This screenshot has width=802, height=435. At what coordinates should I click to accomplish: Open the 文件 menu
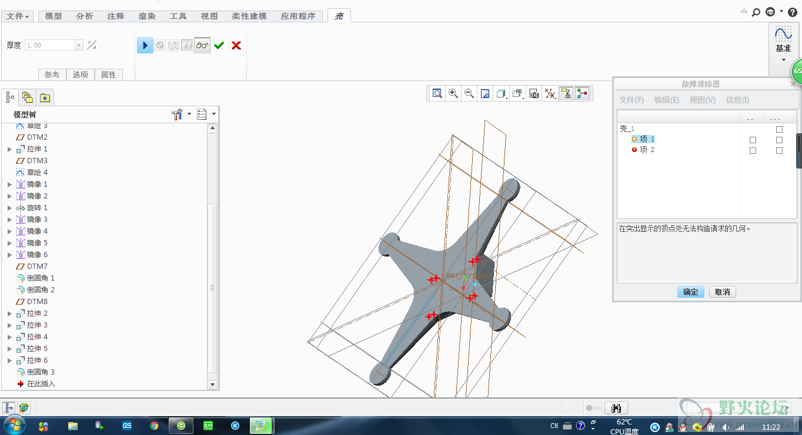[x=18, y=16]
